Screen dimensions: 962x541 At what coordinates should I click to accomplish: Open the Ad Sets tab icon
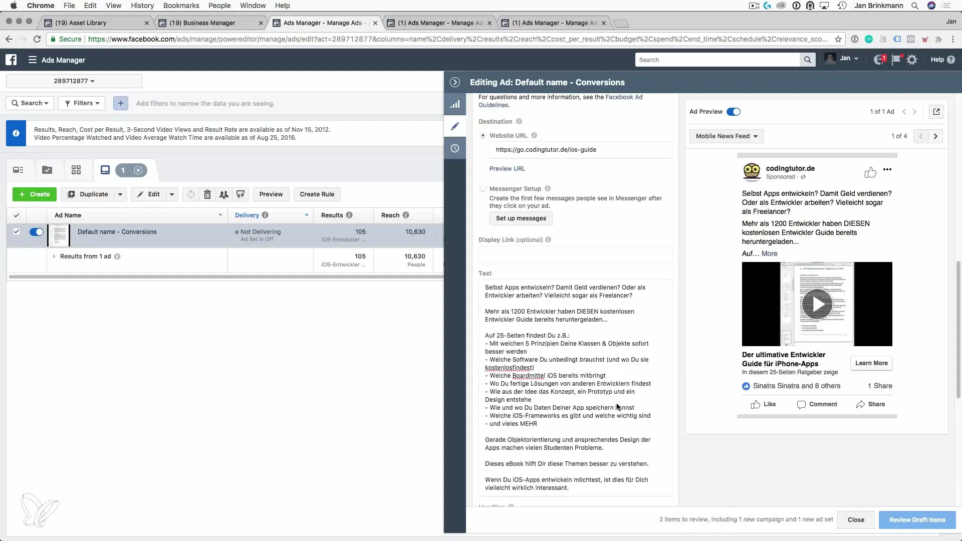[76, 170]
